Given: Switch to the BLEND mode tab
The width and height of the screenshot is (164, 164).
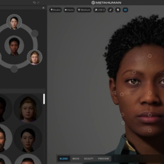Looking at the screenshot, I should 64,159.
